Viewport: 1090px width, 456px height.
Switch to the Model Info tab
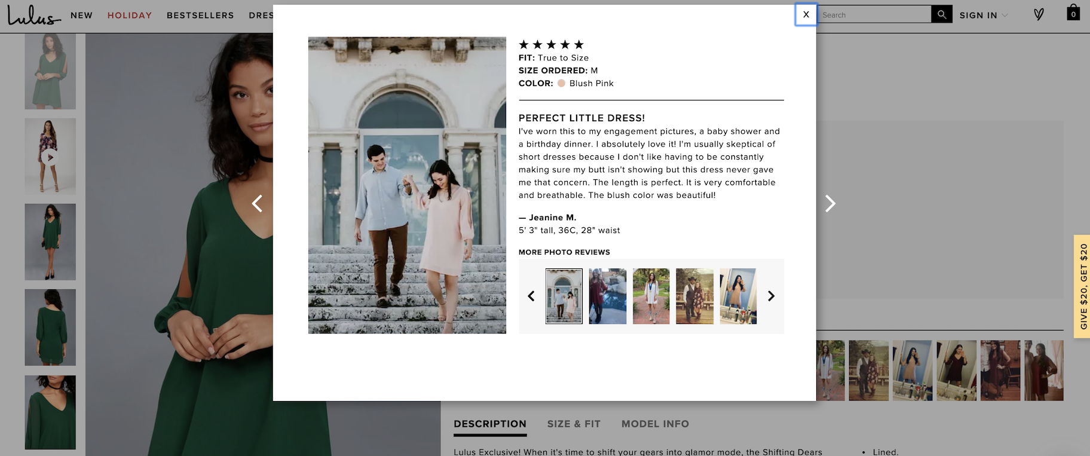coord(655,424)
